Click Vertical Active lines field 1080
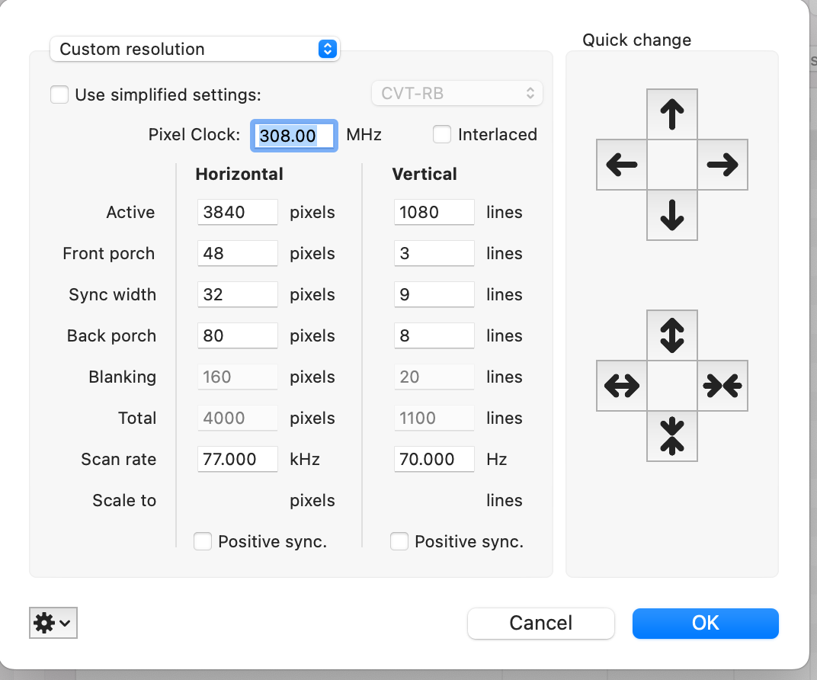 [434, 212]
